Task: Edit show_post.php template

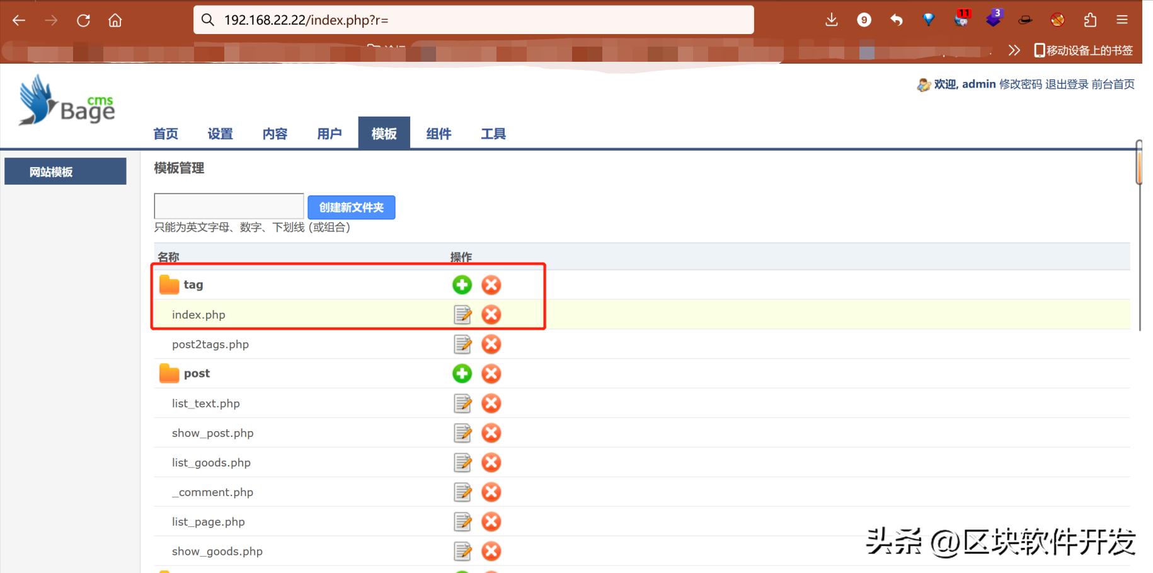Action: 462,433
